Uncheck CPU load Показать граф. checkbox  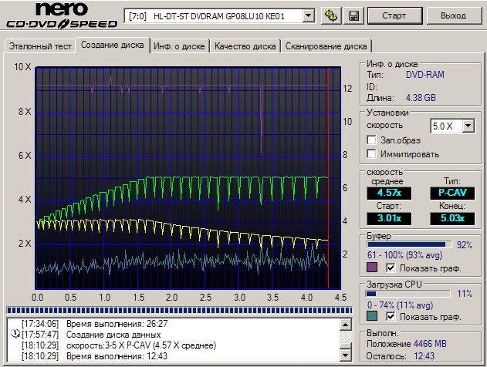click(391, 317)
